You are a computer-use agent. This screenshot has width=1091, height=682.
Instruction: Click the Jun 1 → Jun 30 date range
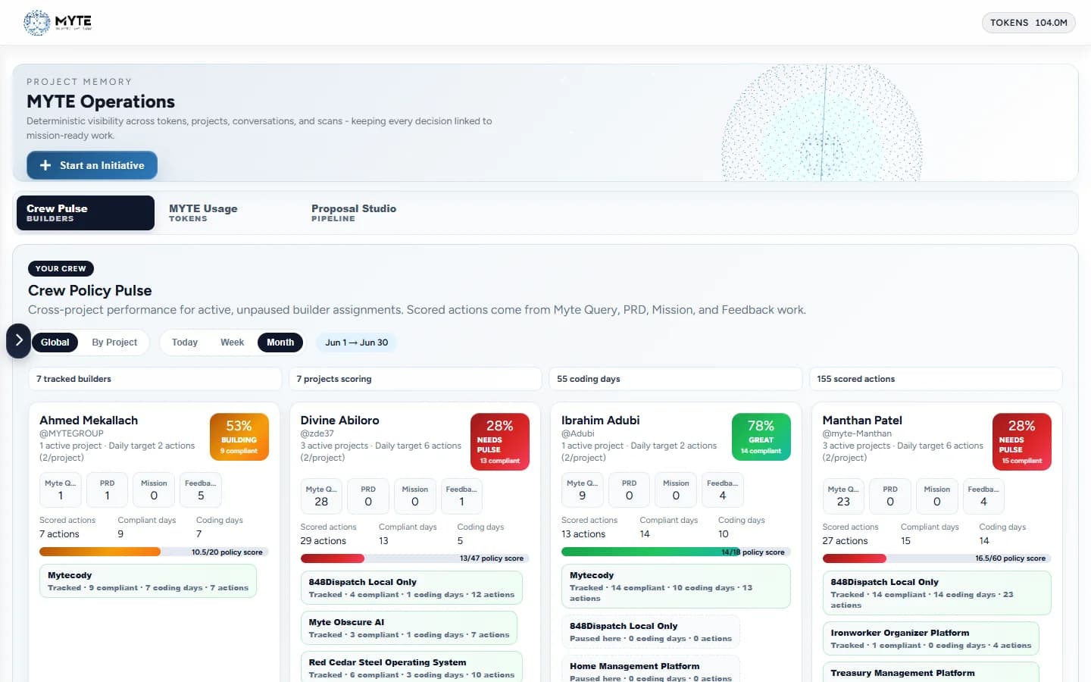[x=356, y=343]
